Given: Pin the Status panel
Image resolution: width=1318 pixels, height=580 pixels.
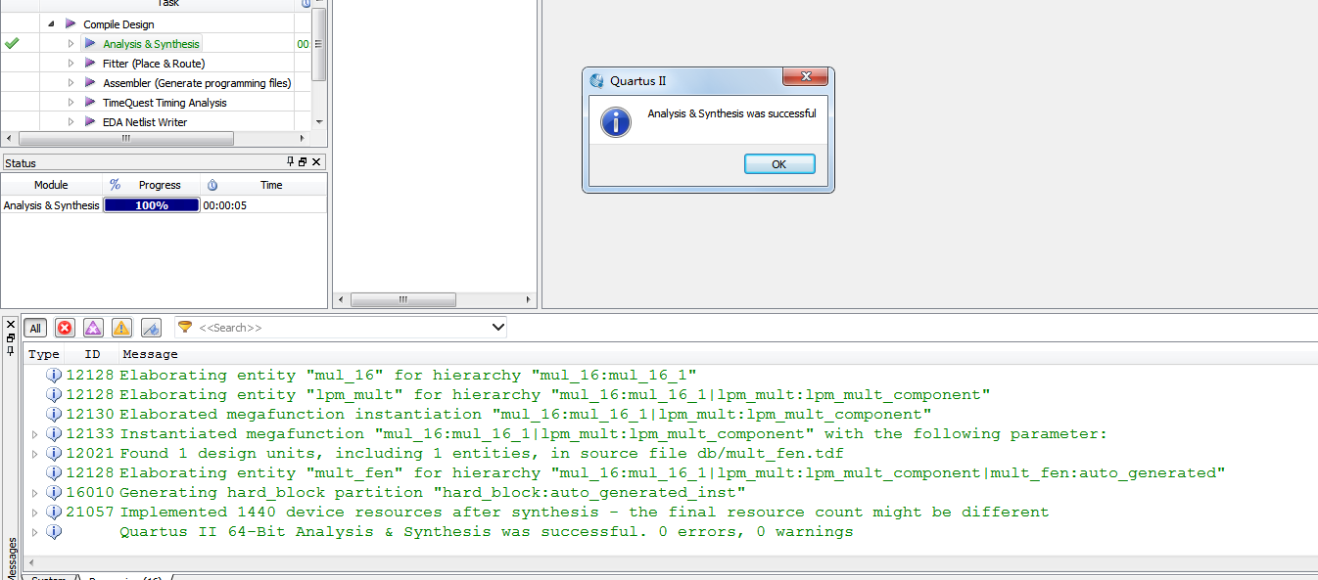Looking at the screenshot, I should point(290,162).
